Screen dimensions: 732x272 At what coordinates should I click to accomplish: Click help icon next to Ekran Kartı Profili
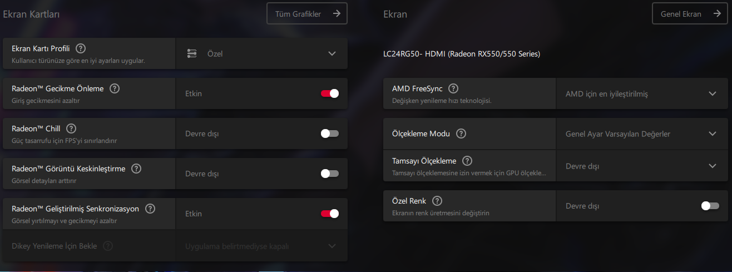click(x=81, y=48)
